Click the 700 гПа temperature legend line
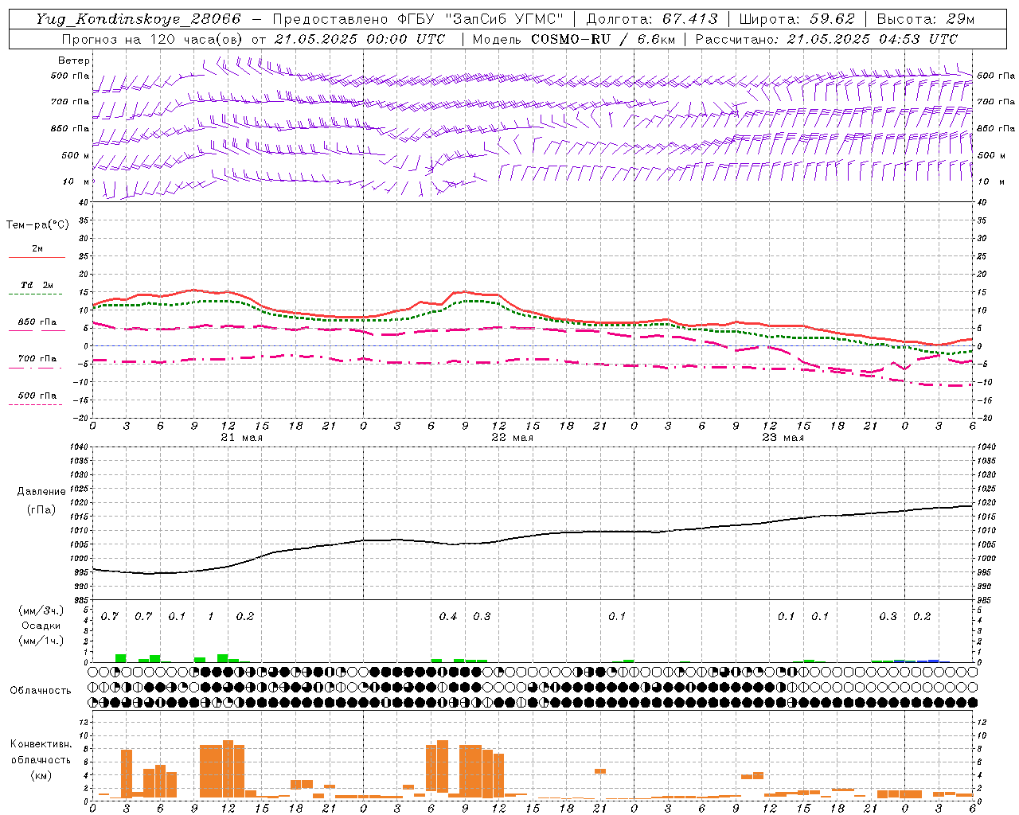 click(x=37, y=368)
